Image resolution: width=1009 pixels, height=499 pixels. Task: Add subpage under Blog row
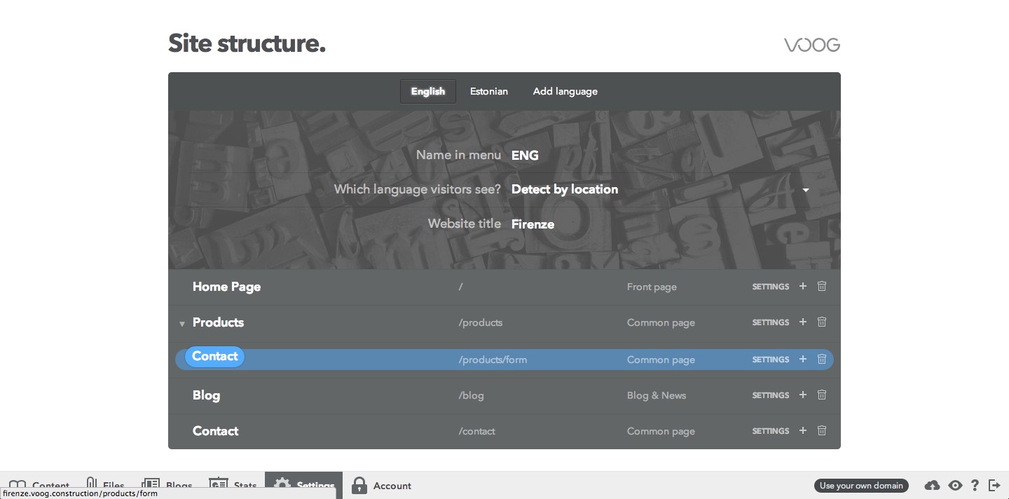[x=803, y=395]
